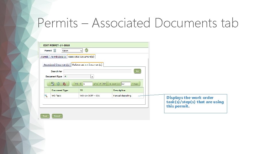Open the permit status dropdown showing Open
The image size is (275, 154).
point(72,50)
